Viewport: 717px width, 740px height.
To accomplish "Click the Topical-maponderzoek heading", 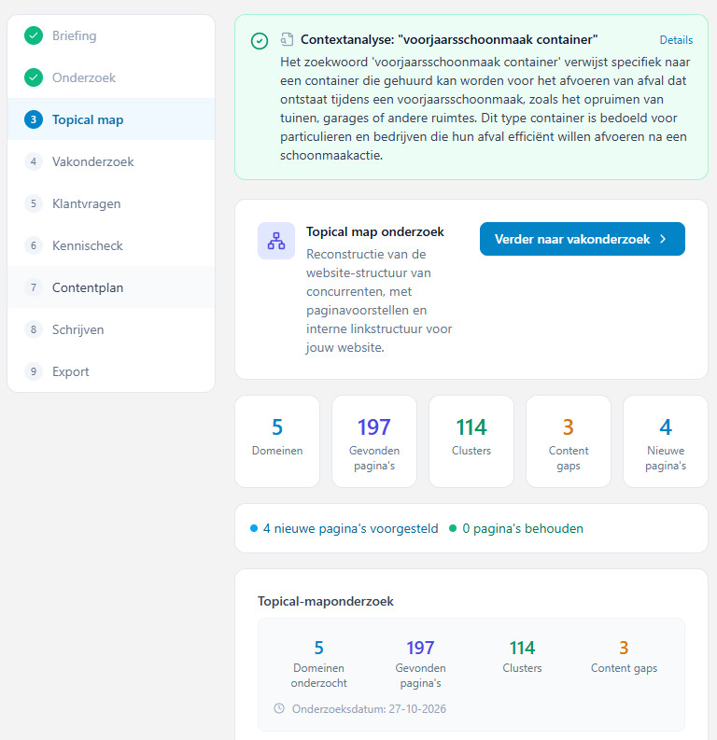I will click(325, 601).
